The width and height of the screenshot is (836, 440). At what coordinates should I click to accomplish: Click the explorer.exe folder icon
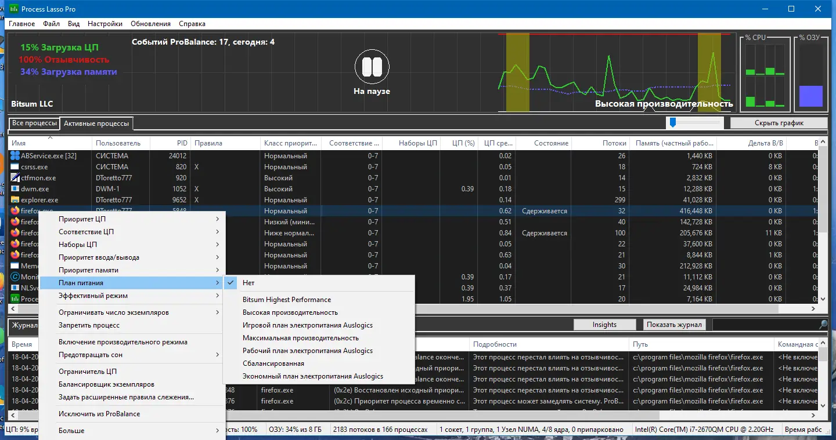coord(15,200)
